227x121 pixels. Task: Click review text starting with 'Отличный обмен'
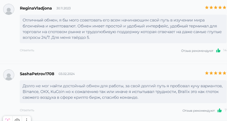[x=122, y=29]
